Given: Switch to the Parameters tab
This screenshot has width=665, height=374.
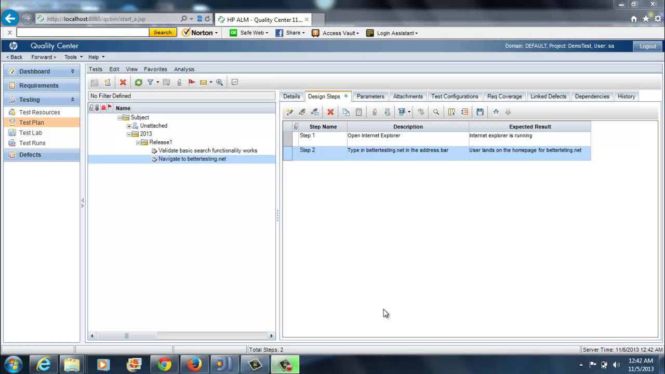Looking at the screenshot, I should pyautogui.click(x=370, y=96).
